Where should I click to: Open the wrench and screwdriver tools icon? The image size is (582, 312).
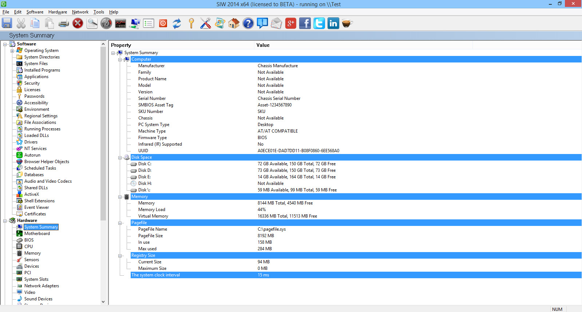click(205, 23)
